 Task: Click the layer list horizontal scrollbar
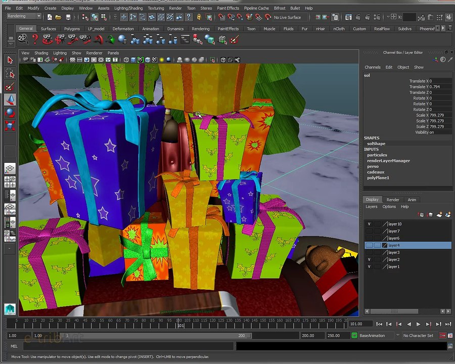coord(394,311)
